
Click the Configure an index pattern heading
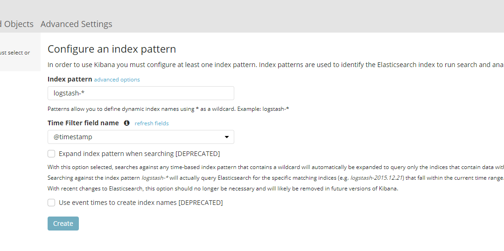click(x=112, y=49)
